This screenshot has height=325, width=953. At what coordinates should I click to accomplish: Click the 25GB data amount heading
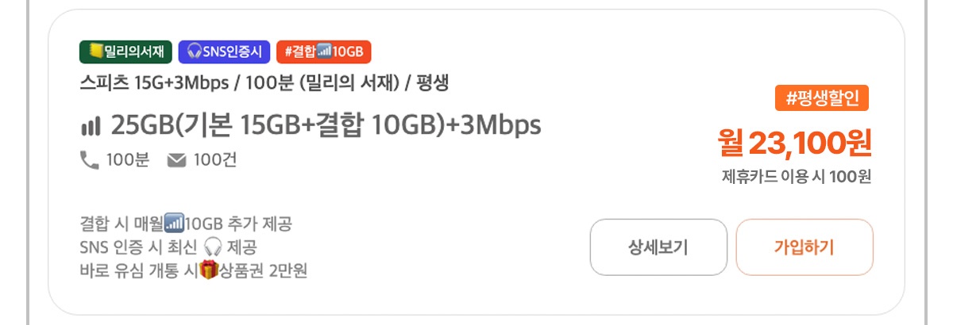[326, 124]
